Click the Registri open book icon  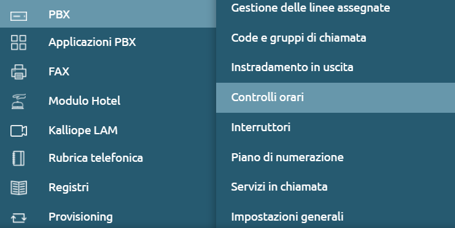18,188
